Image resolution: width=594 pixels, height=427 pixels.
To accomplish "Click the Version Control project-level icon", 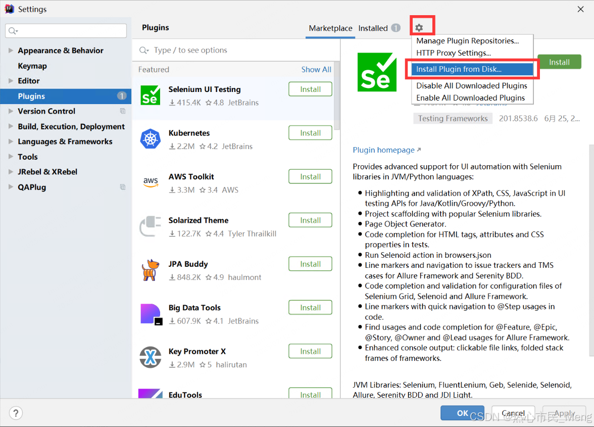I will (x=123, y=111).
